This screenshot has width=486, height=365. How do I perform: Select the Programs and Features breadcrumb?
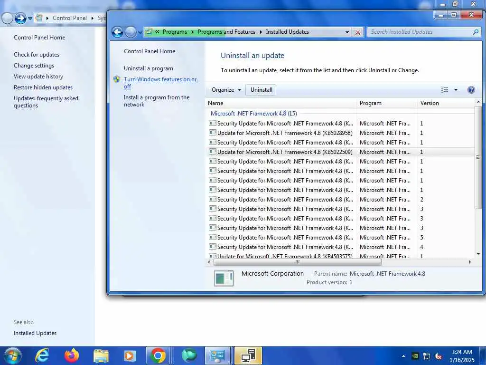tap(226, 32)
